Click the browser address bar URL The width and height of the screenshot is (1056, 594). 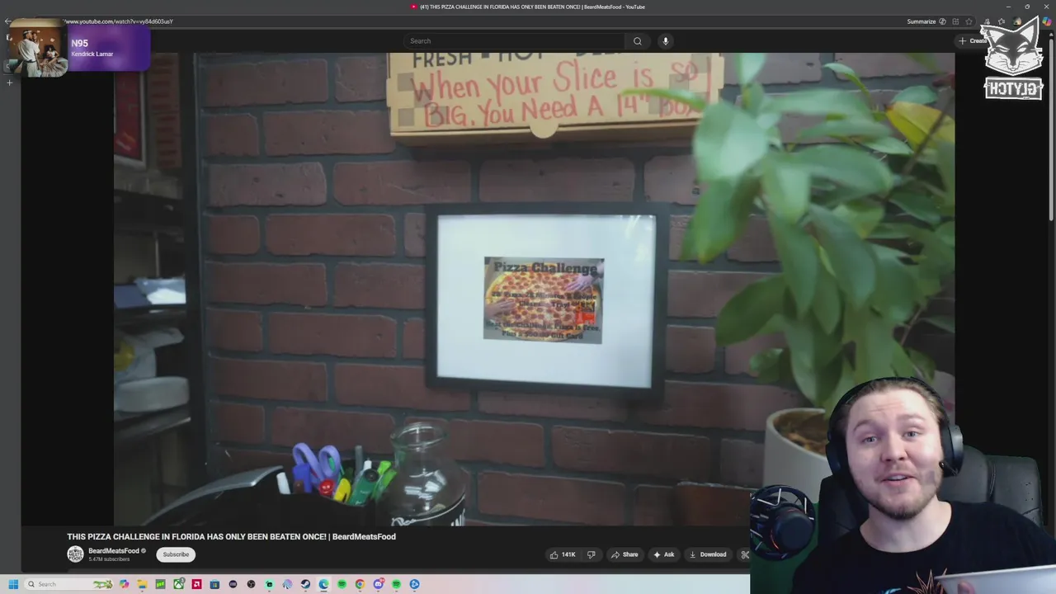click(x=120, y=21)
